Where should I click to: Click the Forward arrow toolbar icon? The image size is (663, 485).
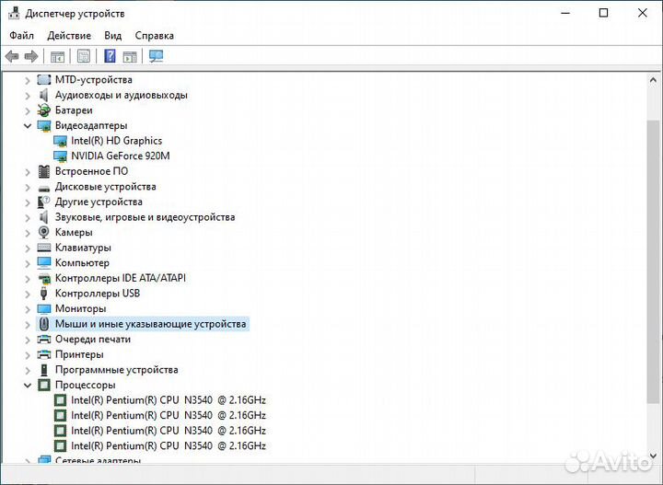(31, 56)
